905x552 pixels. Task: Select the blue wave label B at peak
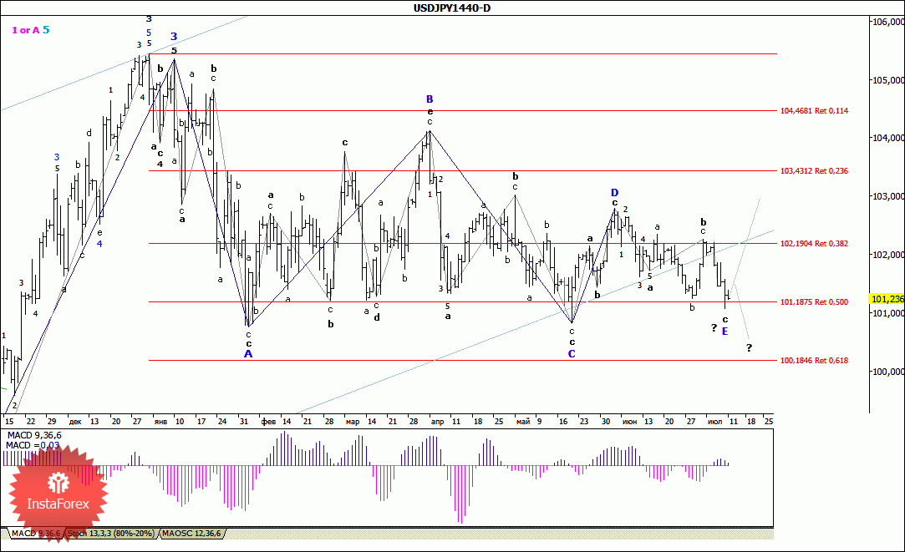point(430,99)
